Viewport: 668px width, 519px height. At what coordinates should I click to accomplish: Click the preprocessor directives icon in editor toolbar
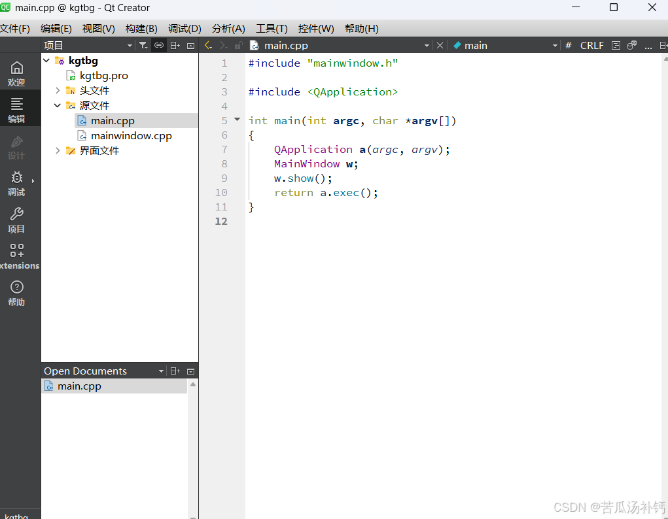point(632,45)
